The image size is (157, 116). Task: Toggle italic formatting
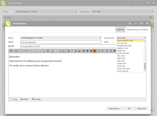72,51
